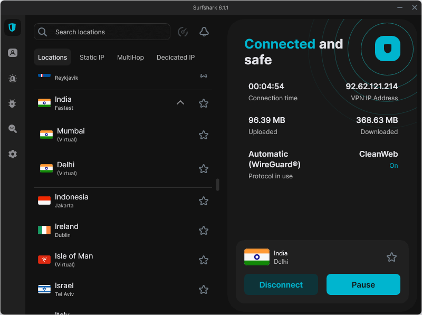Viewport: 422px width, 315px height.
Task: Star the connected India Delhi server
Action: coord(391,257)
